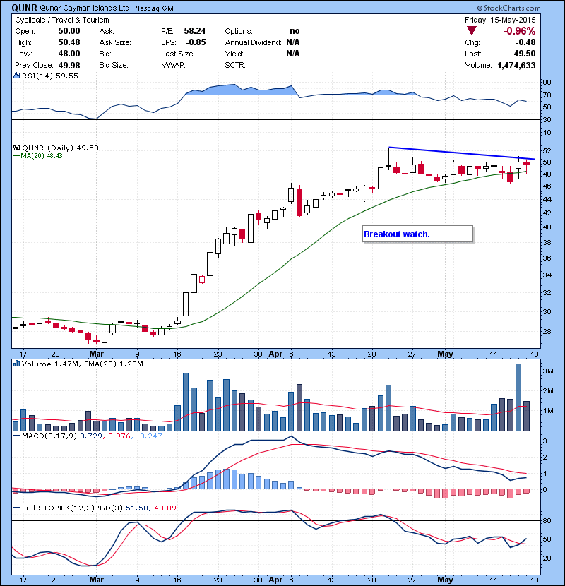Click the QUNR (Daily) 49.50 legend

[60, 148]
